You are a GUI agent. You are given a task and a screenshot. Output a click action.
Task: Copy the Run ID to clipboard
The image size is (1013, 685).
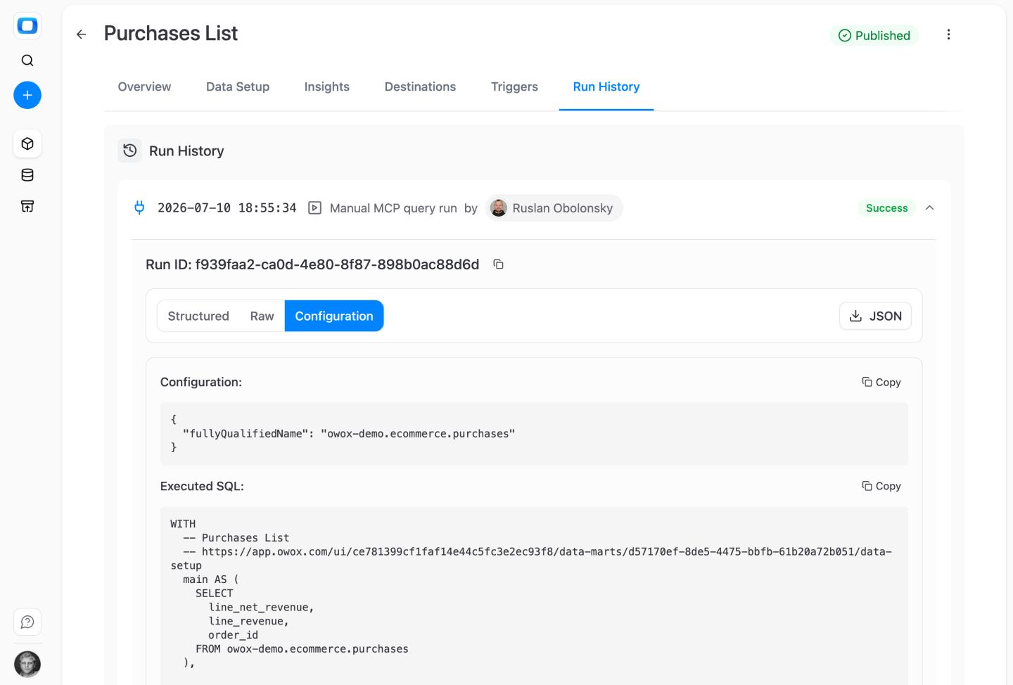[498, 264]
